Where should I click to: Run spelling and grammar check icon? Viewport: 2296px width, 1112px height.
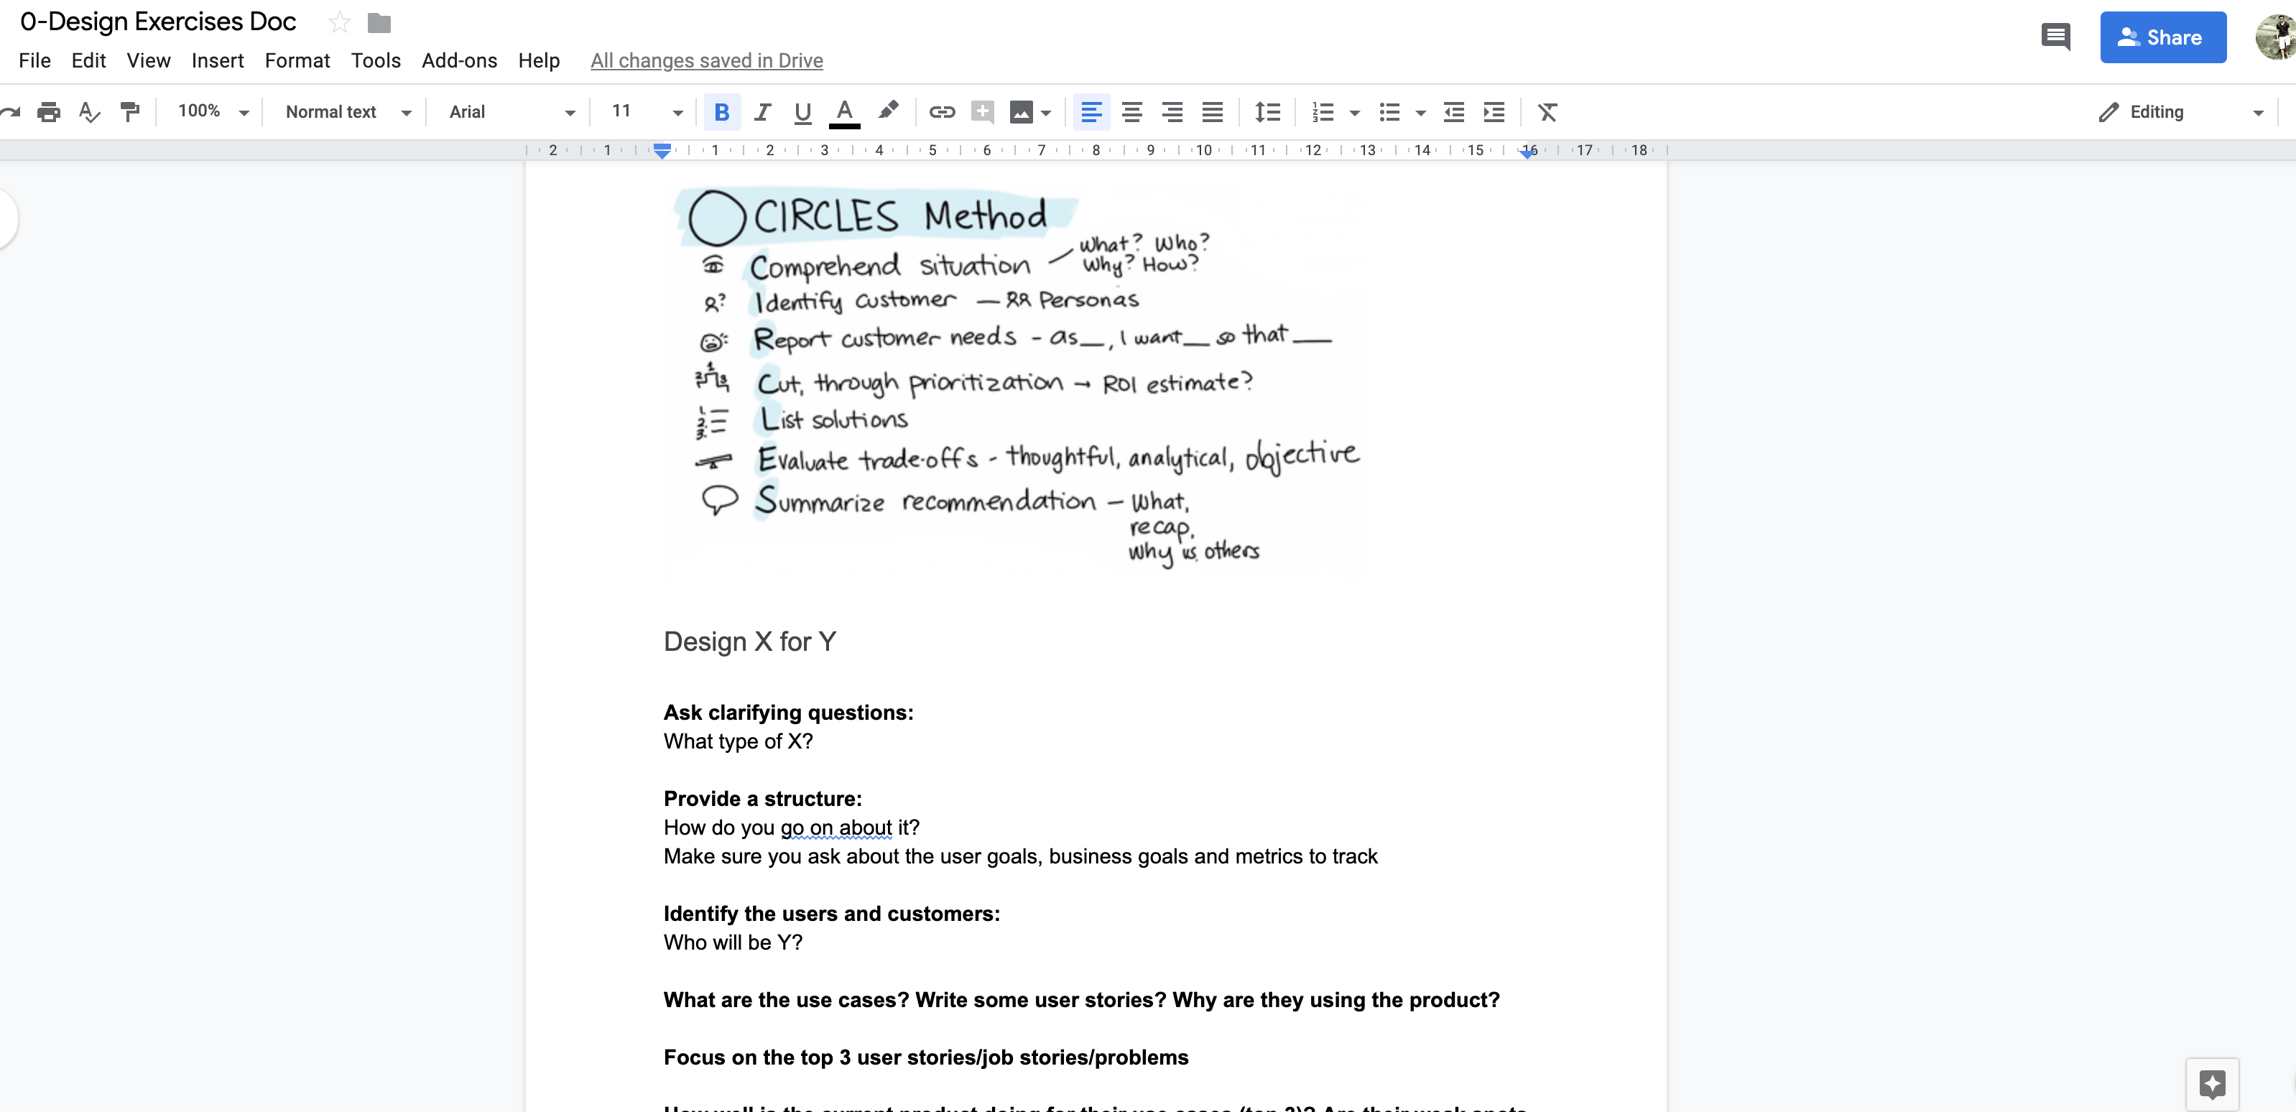coord(89,111)
